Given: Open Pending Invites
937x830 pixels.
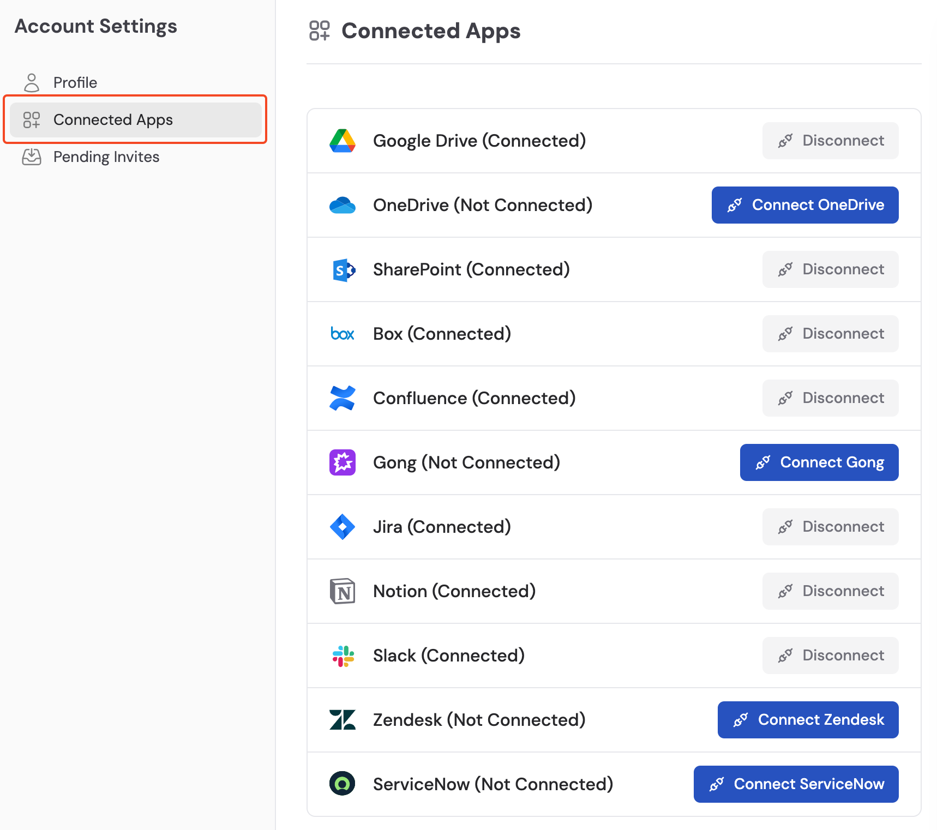Looking at the screenshot, I should click(x=106, y=157).
